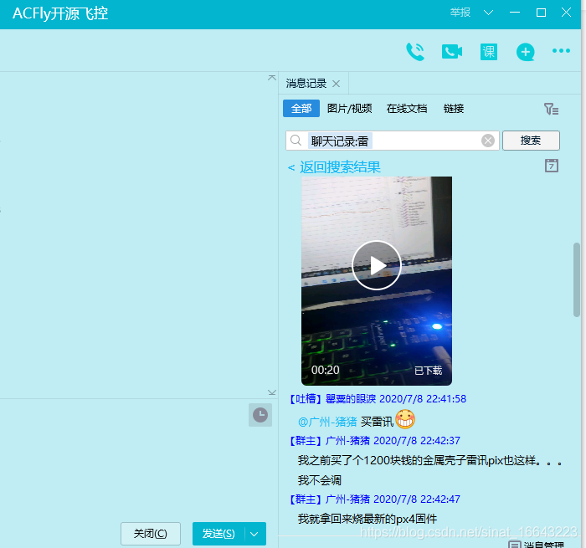Click the message record scrollbar
The width and height of the screenshot is (586, 548).
click(x=577, y=279)
